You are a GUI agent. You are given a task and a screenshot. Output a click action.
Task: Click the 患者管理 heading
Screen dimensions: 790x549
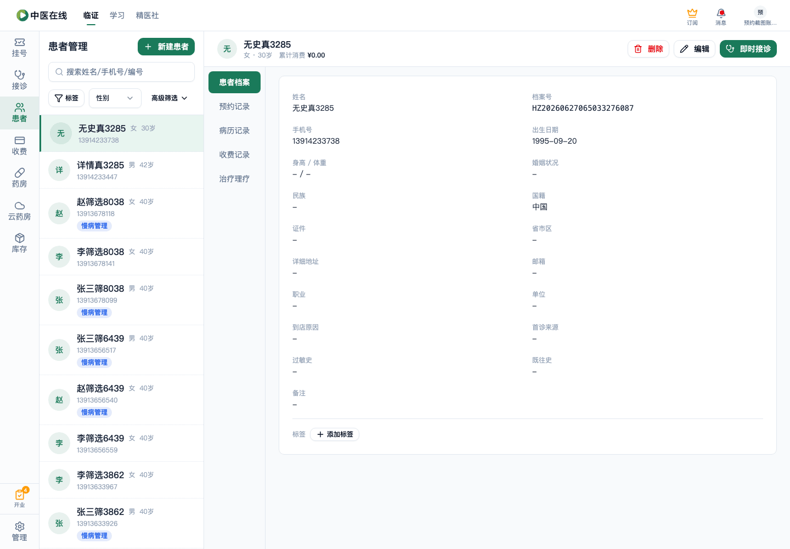68,47
